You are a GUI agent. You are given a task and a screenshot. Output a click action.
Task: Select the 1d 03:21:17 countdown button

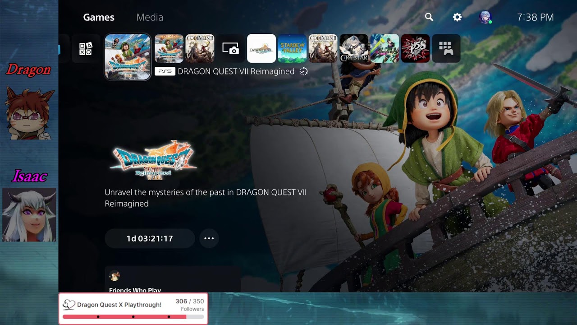tap(150, 238)
